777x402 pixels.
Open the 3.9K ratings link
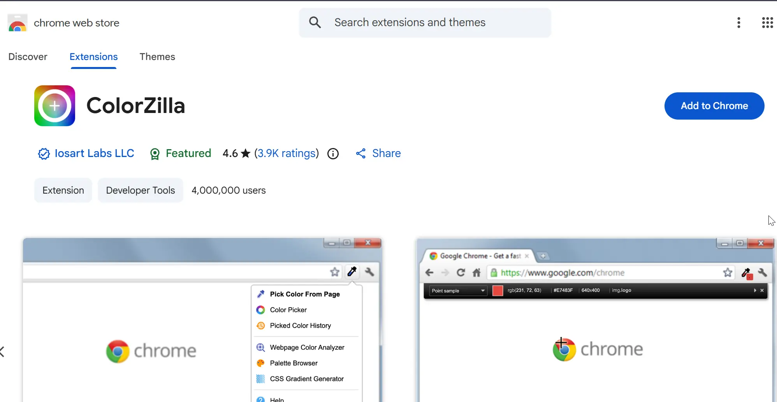pos(287,153)
